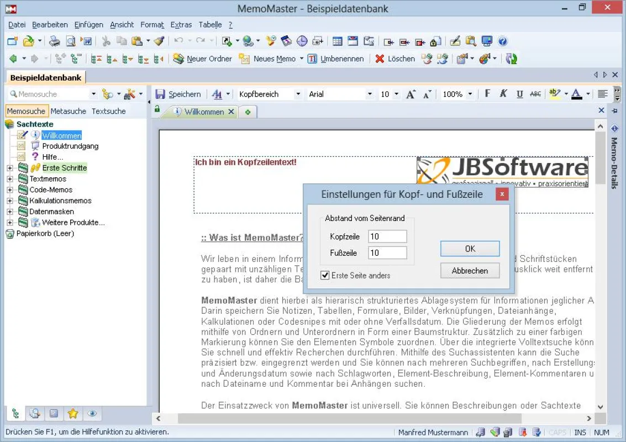Click the underline U formatting icon

(x=519, y=94)
